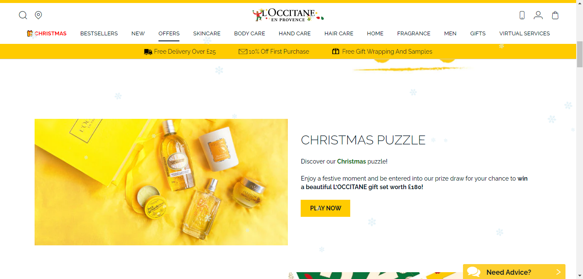Click the mobile phone icon in header

pos(522,15)
